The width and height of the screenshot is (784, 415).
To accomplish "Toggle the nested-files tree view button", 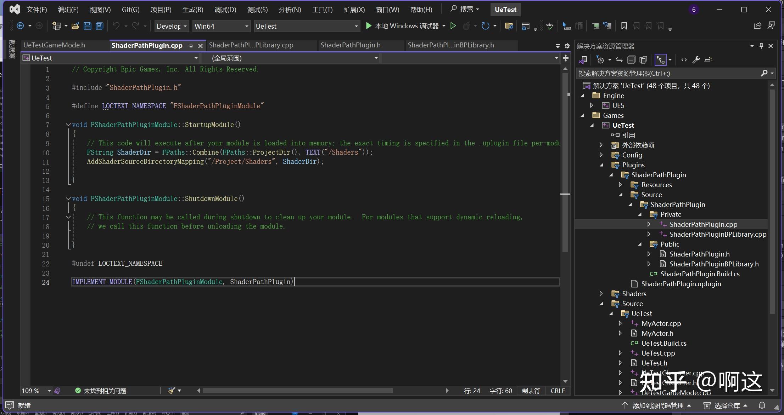I will 661,60.
